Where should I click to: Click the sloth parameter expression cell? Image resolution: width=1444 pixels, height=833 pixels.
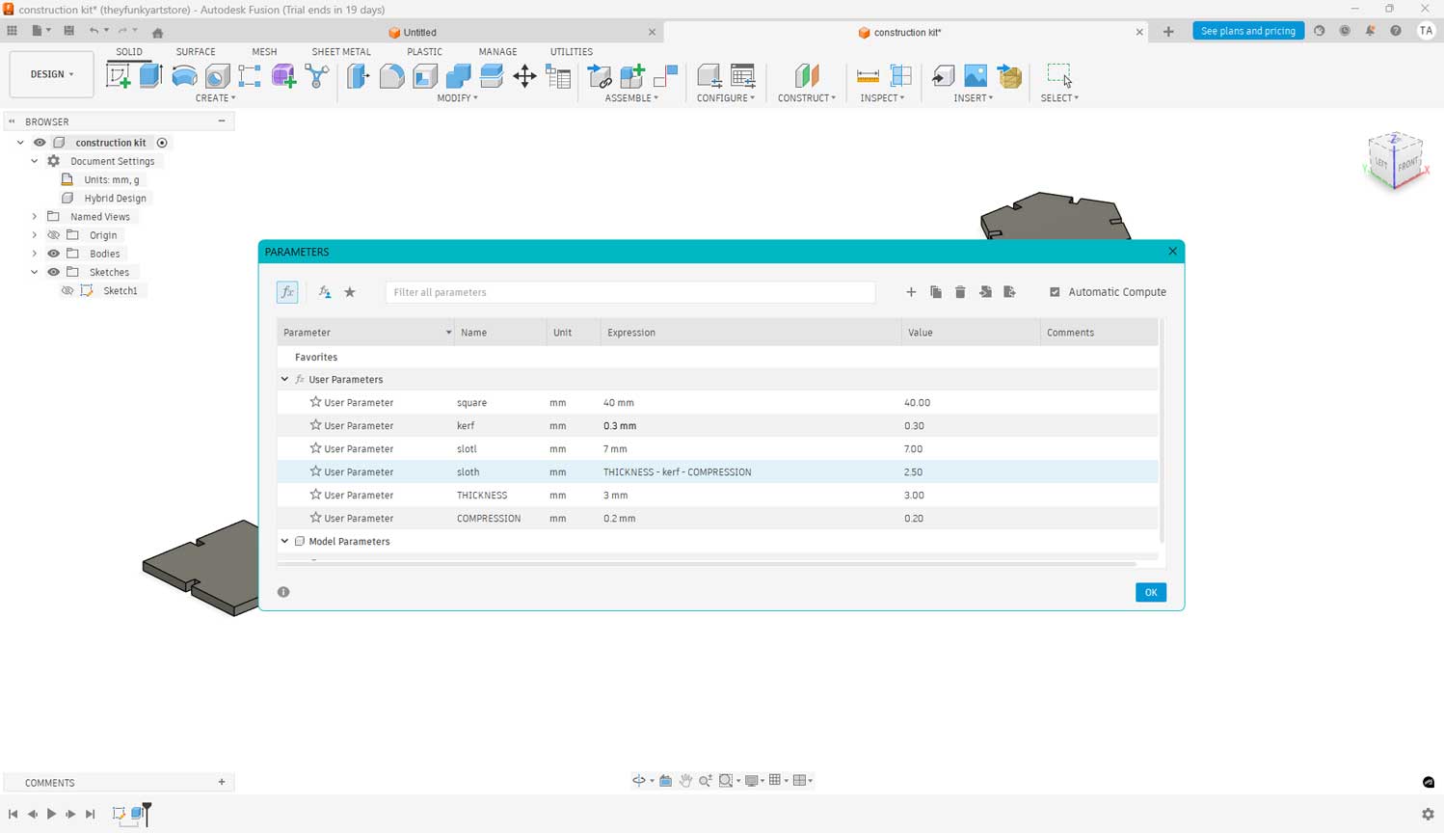point(751,471)
